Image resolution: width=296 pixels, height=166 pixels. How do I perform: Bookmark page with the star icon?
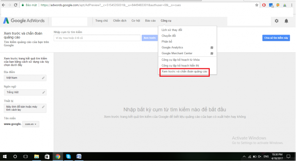tap(256, 5)
